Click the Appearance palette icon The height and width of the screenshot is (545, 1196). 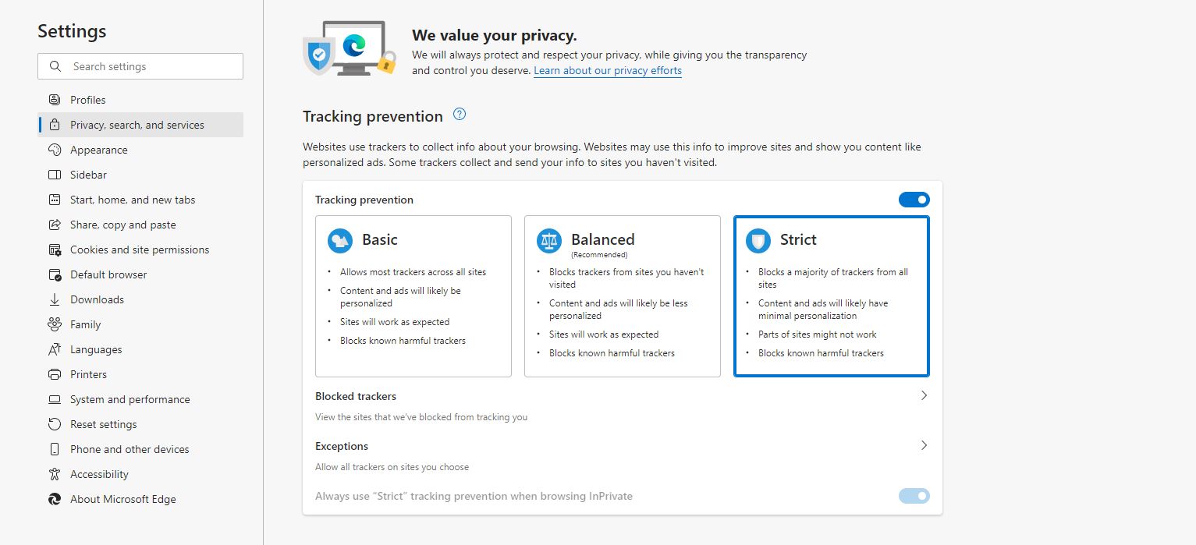coord(55,150)
